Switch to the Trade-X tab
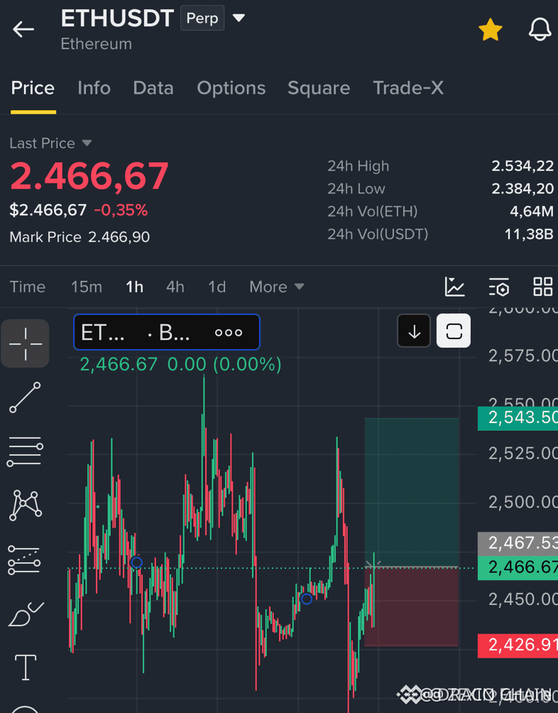558x713 pixels. click(408, 87)
